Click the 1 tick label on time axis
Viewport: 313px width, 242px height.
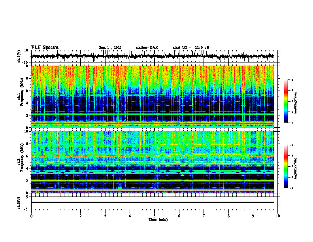tap(56, 216)
